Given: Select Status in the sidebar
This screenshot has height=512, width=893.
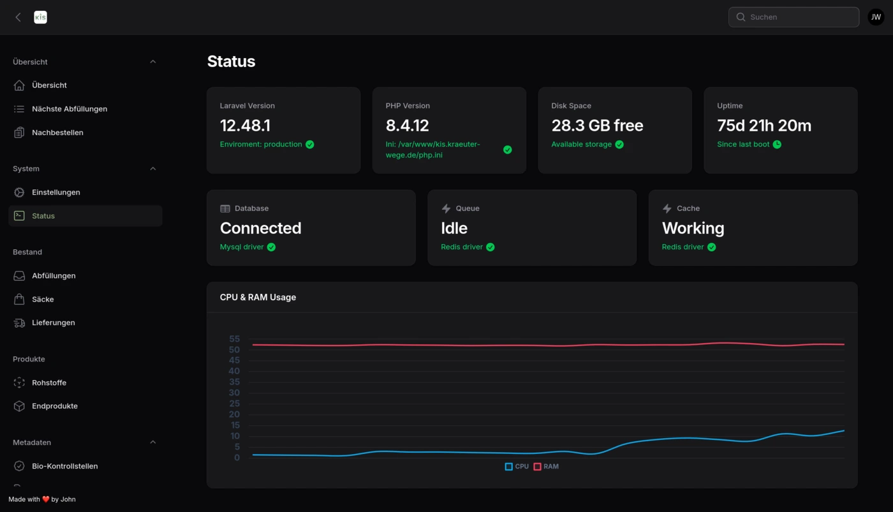Looking at the screenshot, I should (43, 216).
